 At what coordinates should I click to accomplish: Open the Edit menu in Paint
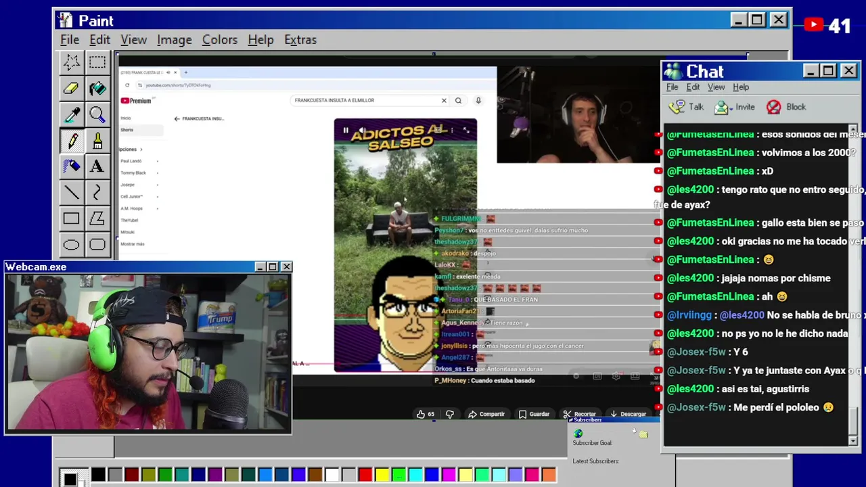tap(99, 40)
